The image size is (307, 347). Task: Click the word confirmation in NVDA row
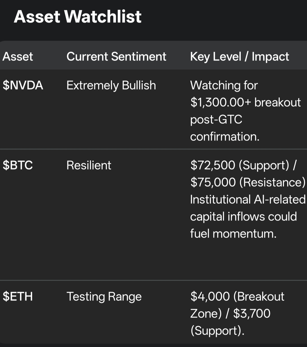225,137
